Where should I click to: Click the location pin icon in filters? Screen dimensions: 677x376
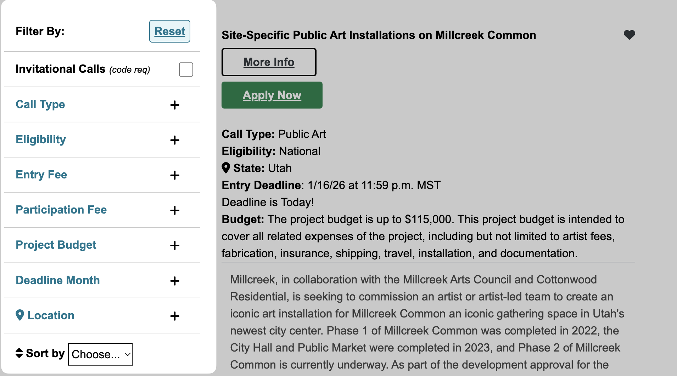click(x=20, y=315)
